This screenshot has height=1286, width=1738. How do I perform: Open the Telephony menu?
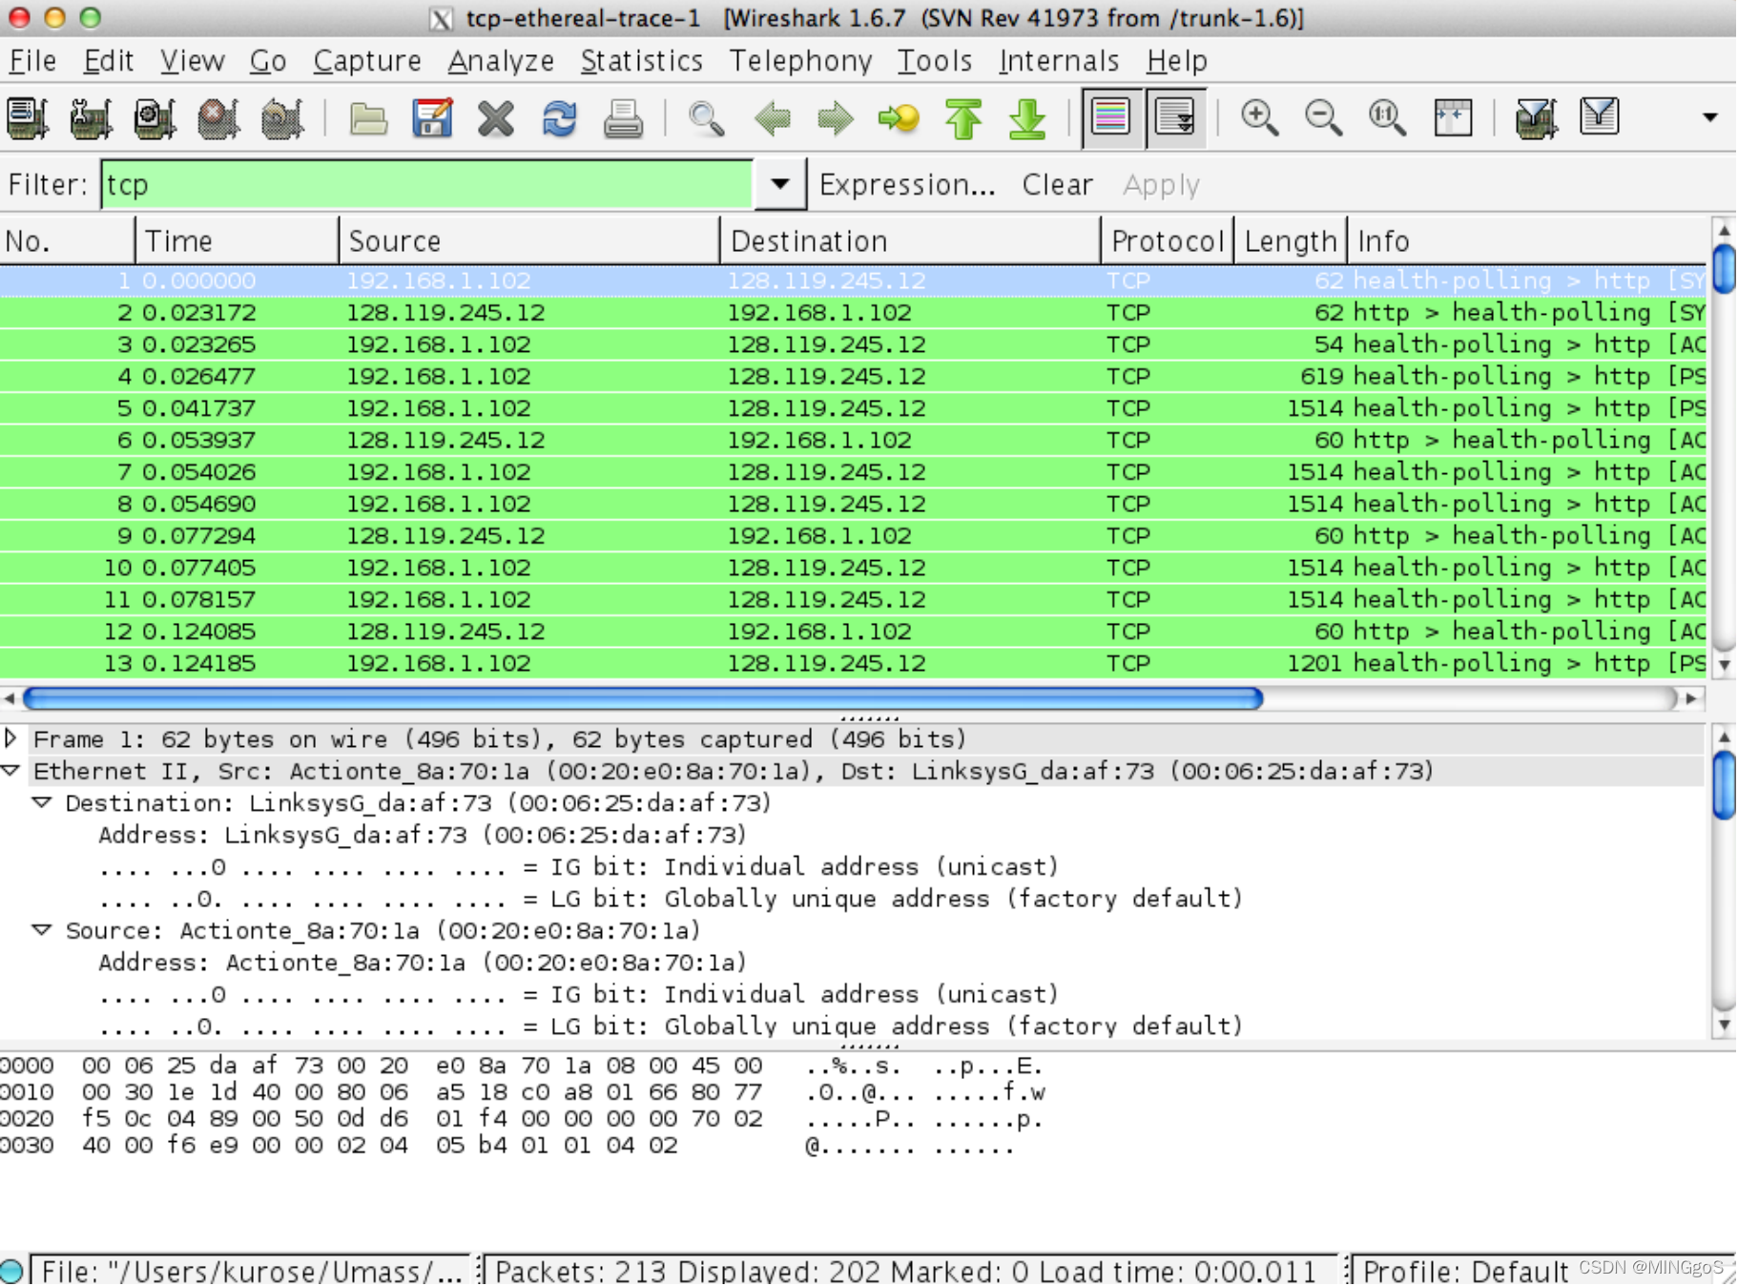[800, 61]
